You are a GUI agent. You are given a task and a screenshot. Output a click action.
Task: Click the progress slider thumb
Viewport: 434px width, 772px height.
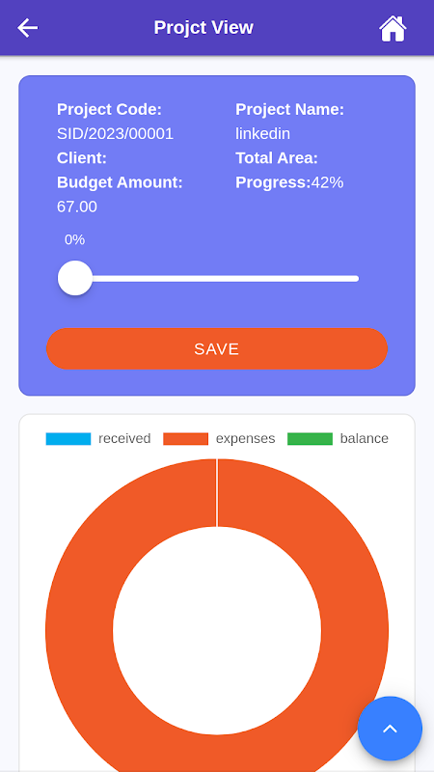pos(75,278)
